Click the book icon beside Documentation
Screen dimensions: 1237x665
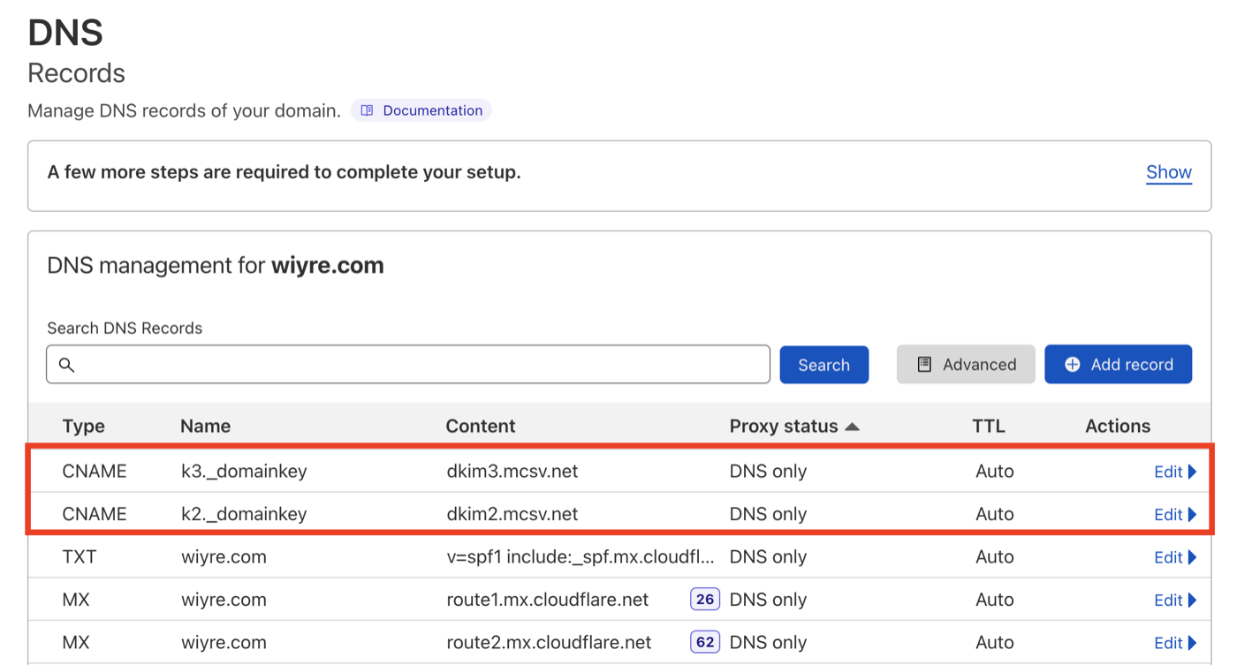tap(367, 110)
